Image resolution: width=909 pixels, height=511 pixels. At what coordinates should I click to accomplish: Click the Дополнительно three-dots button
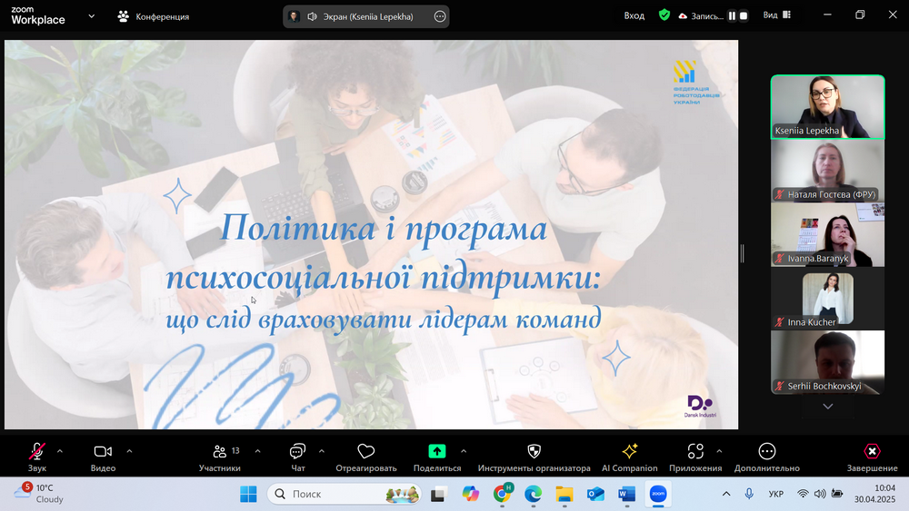tap(767, 452)
